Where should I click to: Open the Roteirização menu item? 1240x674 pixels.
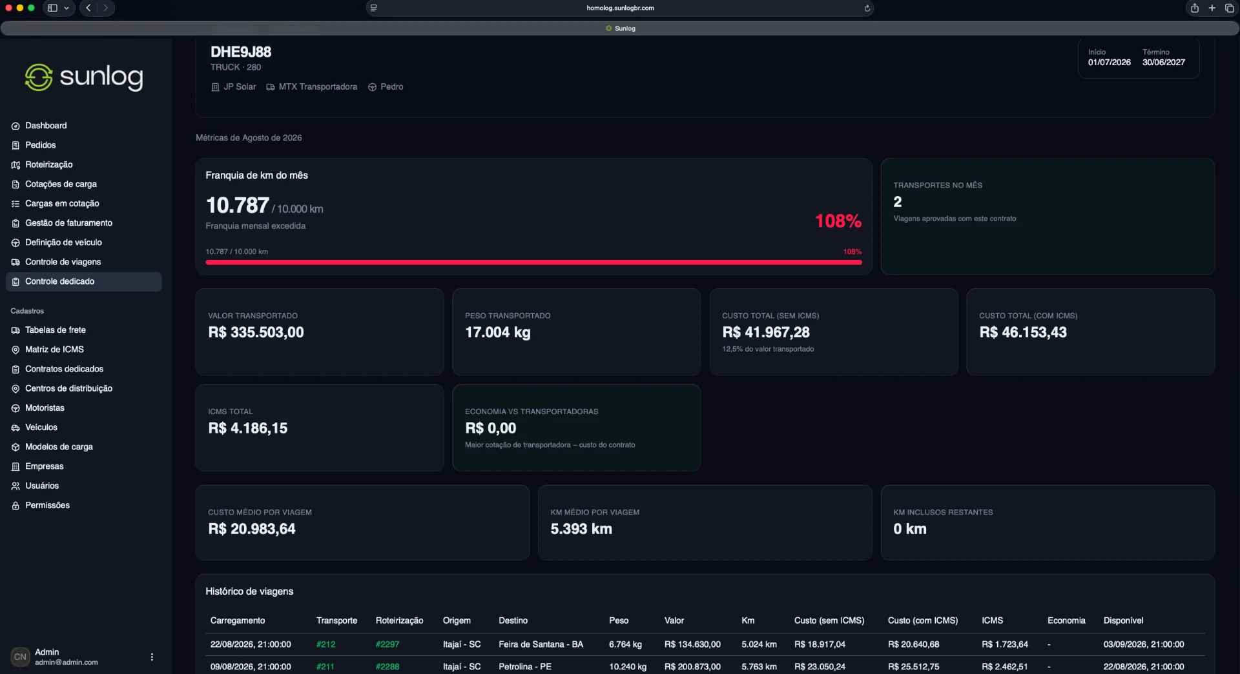tap(83, 165)
